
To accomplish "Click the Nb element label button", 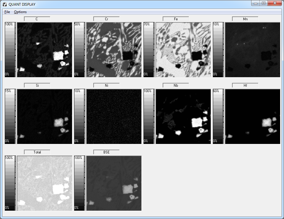I will (176, 86).
